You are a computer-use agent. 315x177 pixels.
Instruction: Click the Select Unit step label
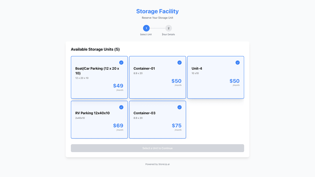click(x=146, y=35)
